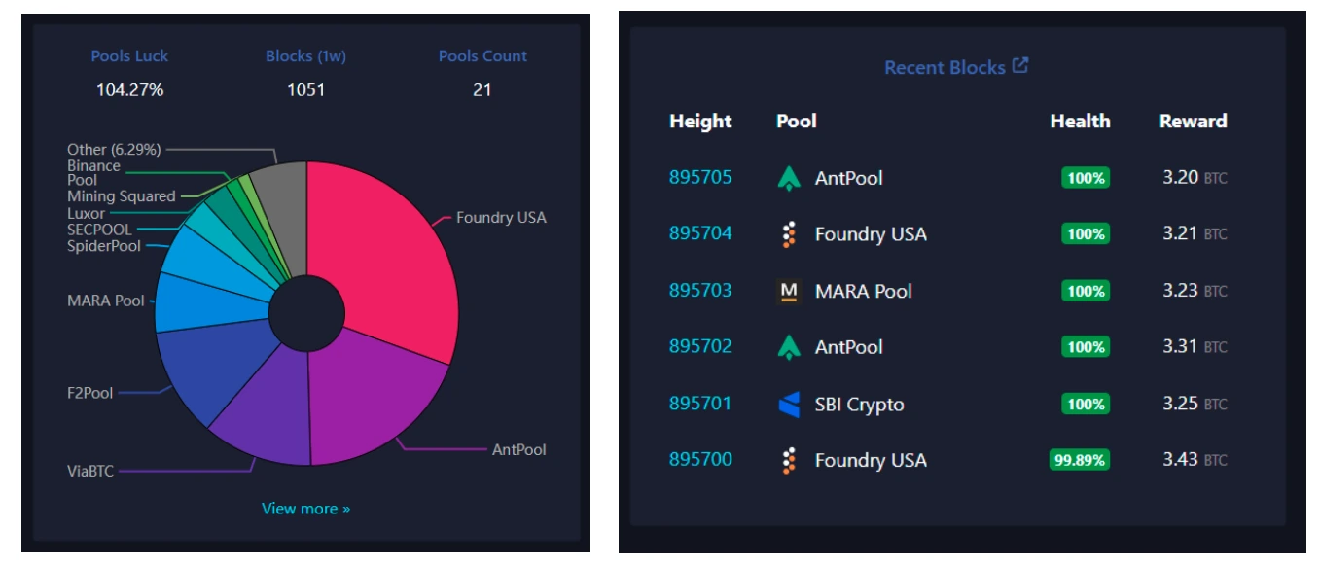Click the Foundry USA logo for block 895700

tap(789, 460)
